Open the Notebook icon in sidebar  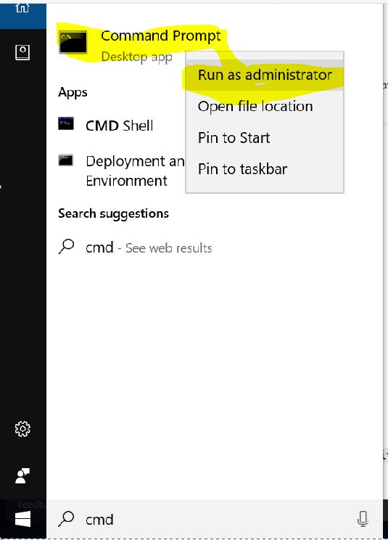[x=22, y=52]
